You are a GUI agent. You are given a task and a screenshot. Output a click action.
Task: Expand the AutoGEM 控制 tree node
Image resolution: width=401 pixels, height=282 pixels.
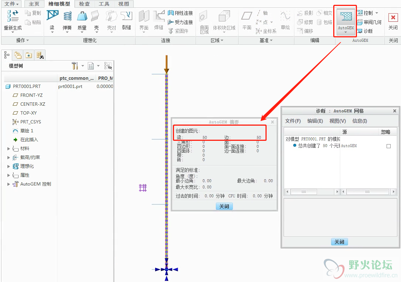pos(9,184)
